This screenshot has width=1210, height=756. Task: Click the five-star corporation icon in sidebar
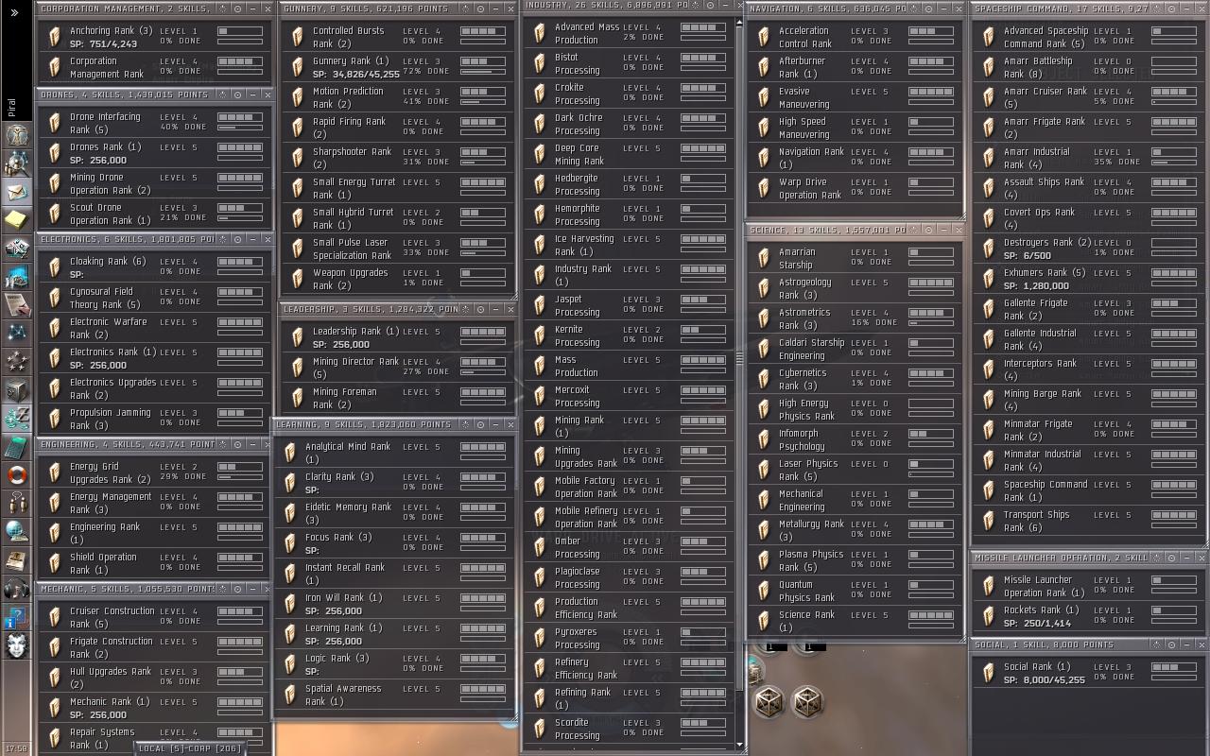click(17, 361)
